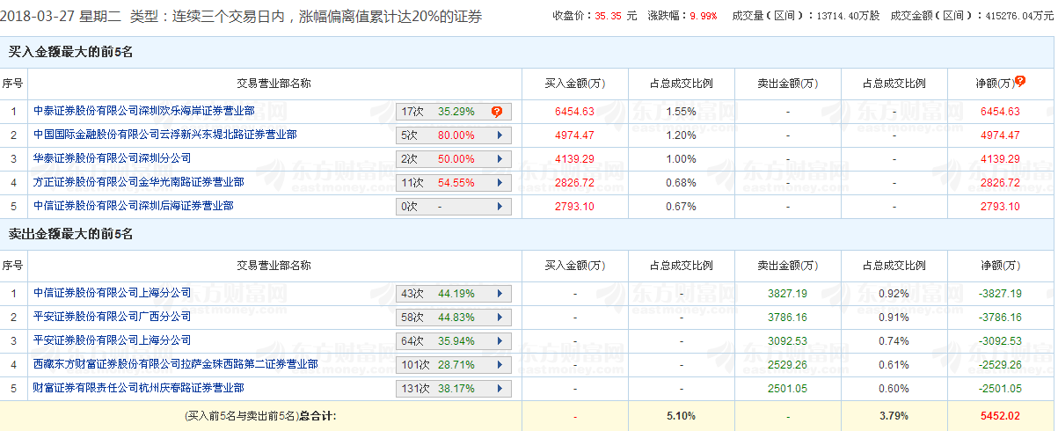Expand arrow for 中信证券上海分公司 43次 44.19%
Image resolution: width=1058 pixels, height=431 pixels.
(500, 294)
